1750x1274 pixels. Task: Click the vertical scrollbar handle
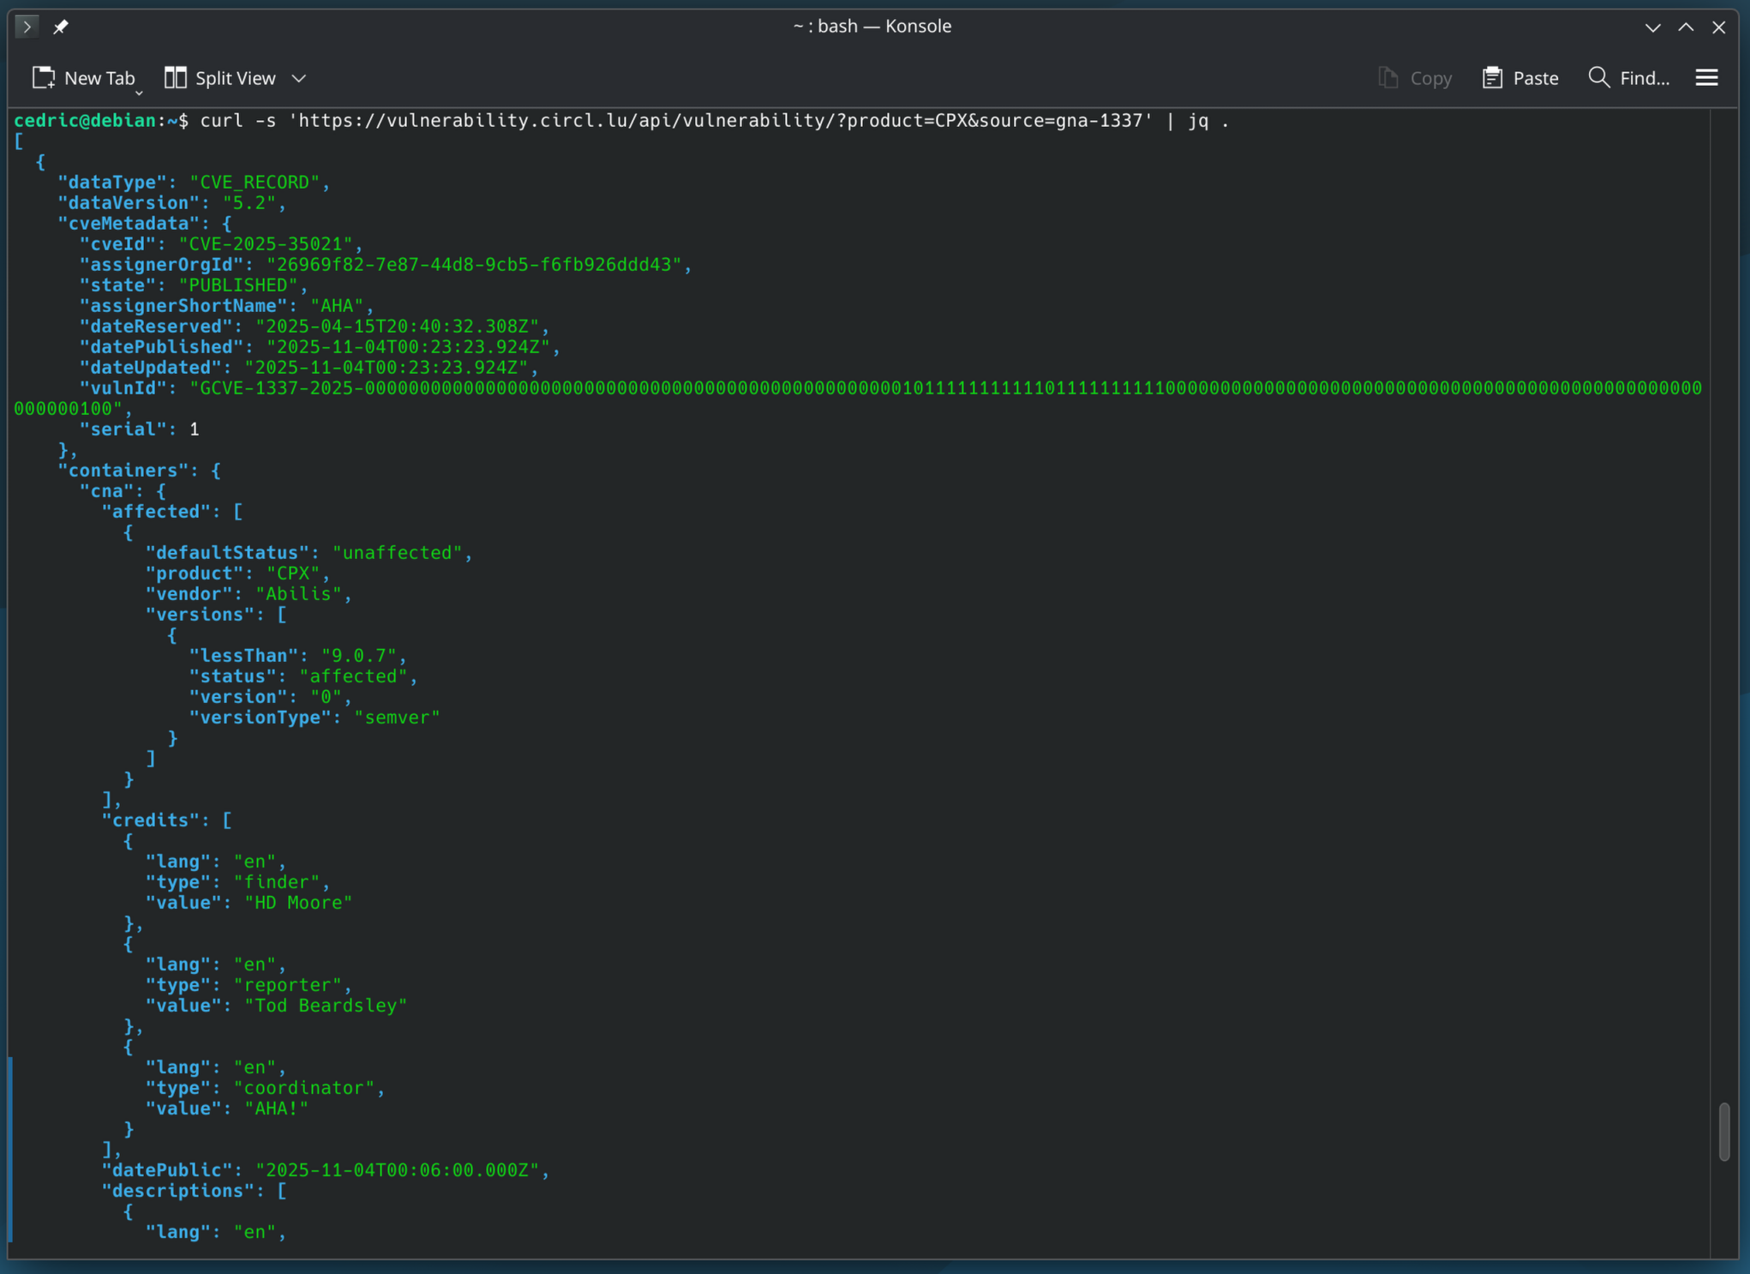tap(1723, 1132)
